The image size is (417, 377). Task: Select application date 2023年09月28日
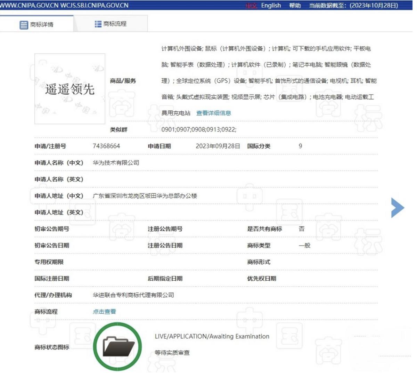[218, 146]
